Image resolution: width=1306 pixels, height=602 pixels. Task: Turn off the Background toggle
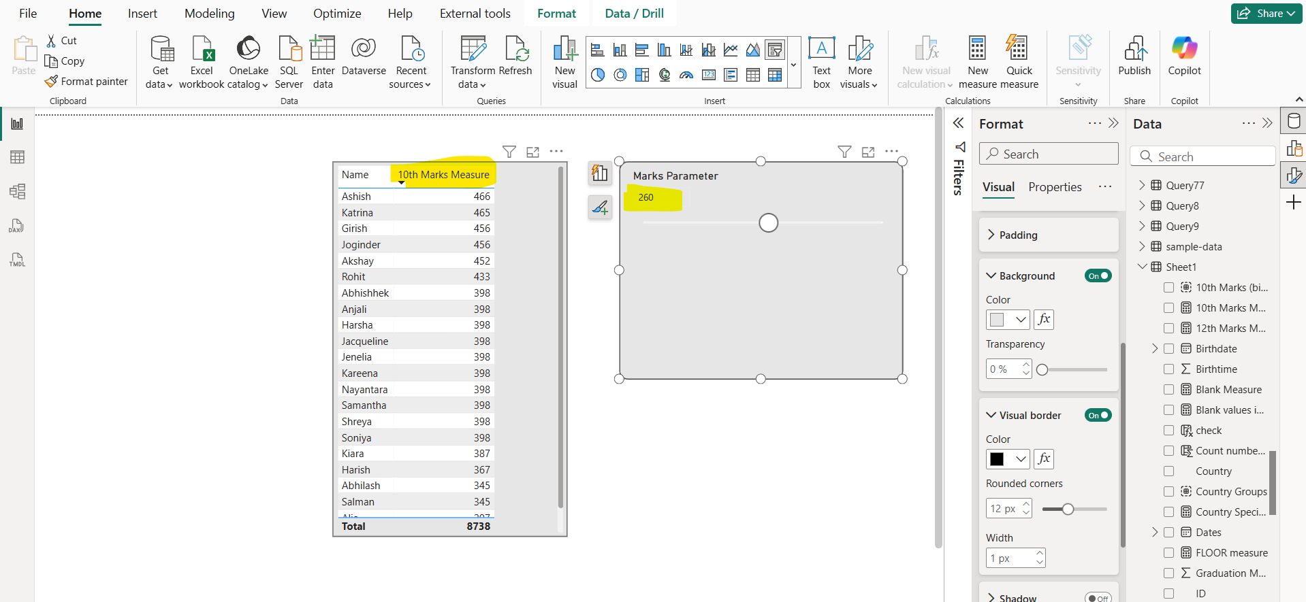[x=1098, y=275]
